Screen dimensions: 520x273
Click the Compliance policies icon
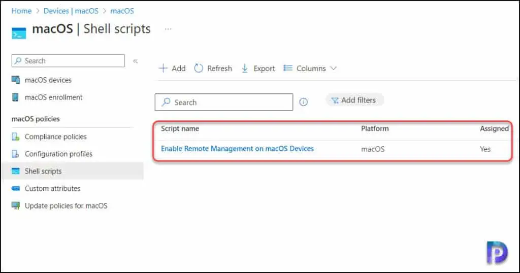pyautogui.click(x=16, y=136)
